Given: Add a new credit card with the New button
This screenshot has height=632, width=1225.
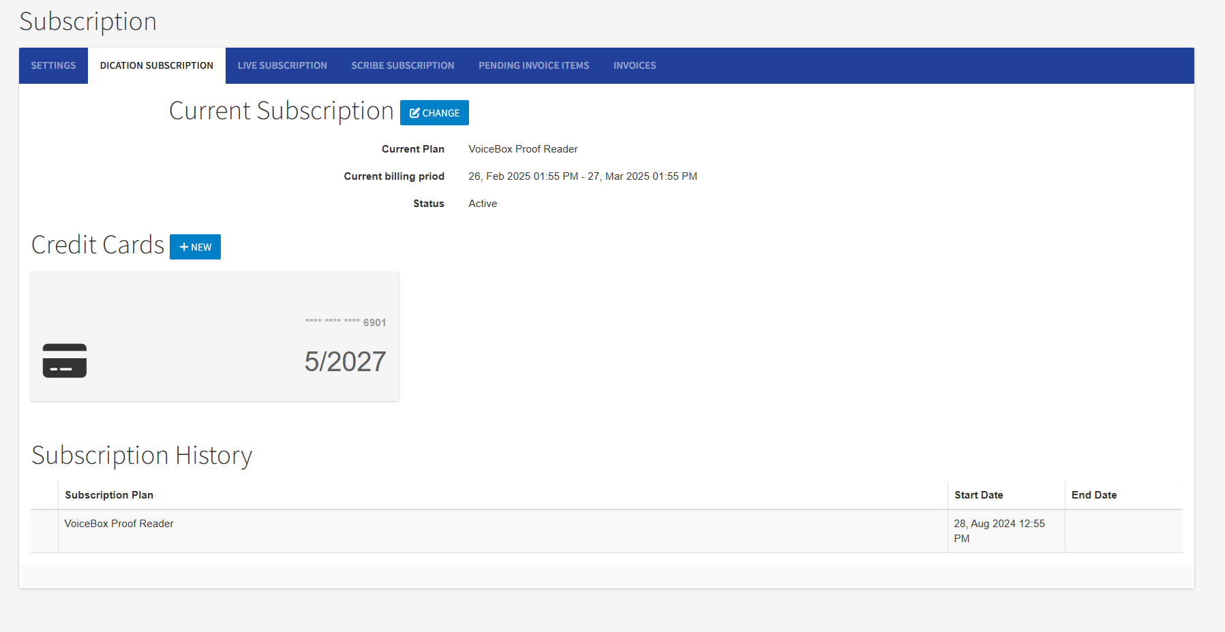Looking at the screenshot, I should click(x=195, y=247).
